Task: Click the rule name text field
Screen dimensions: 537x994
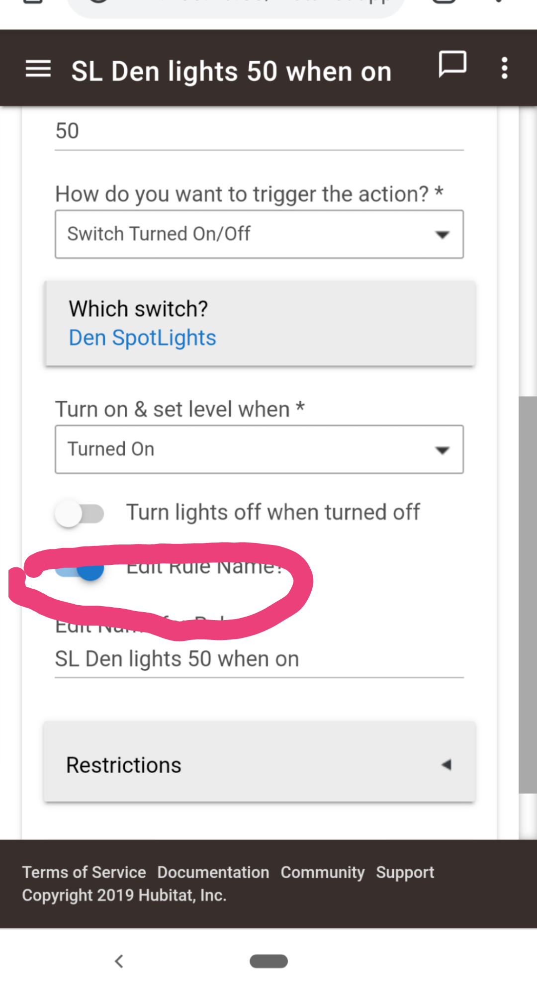Action: [x=259, y=660]
